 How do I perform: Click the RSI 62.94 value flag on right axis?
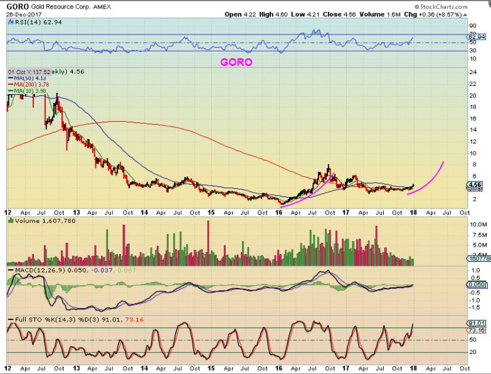coord(477,37)
